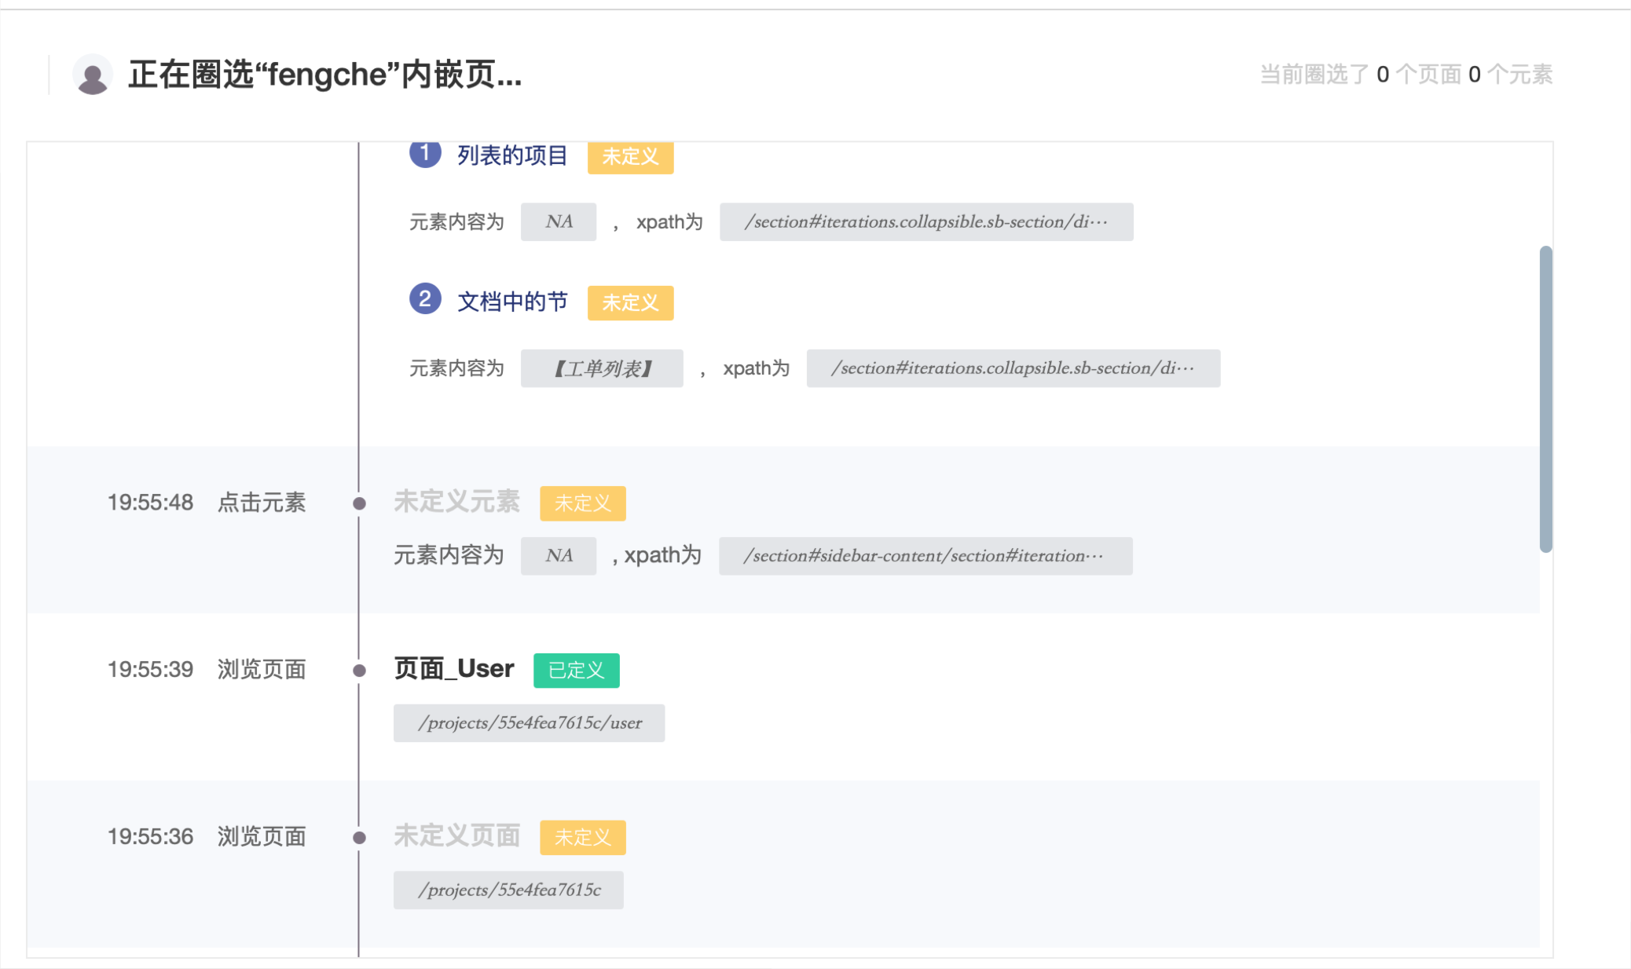Click 未定义 tag next to 未定义页面
Image resolution: width=1631 pixels, height=969 pixels.
582,838
